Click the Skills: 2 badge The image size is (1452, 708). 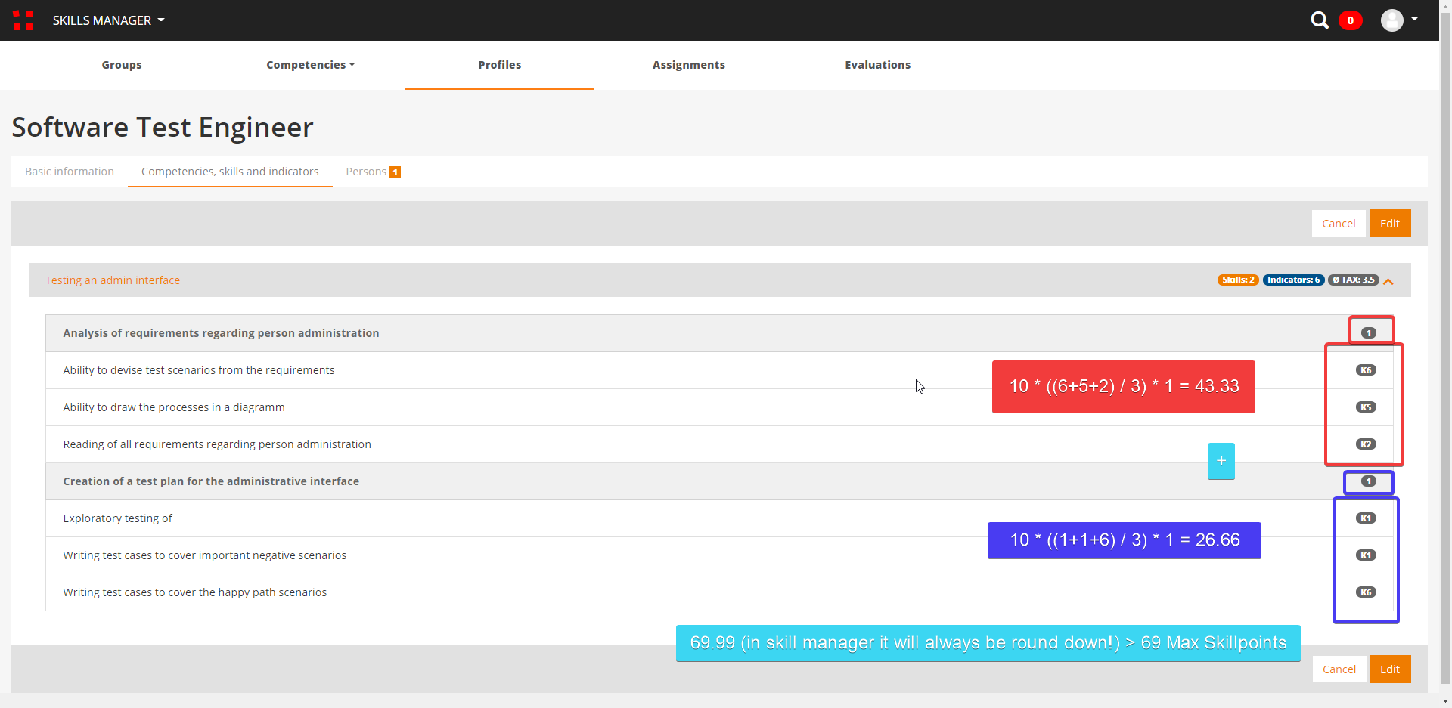pos(1238,280)
